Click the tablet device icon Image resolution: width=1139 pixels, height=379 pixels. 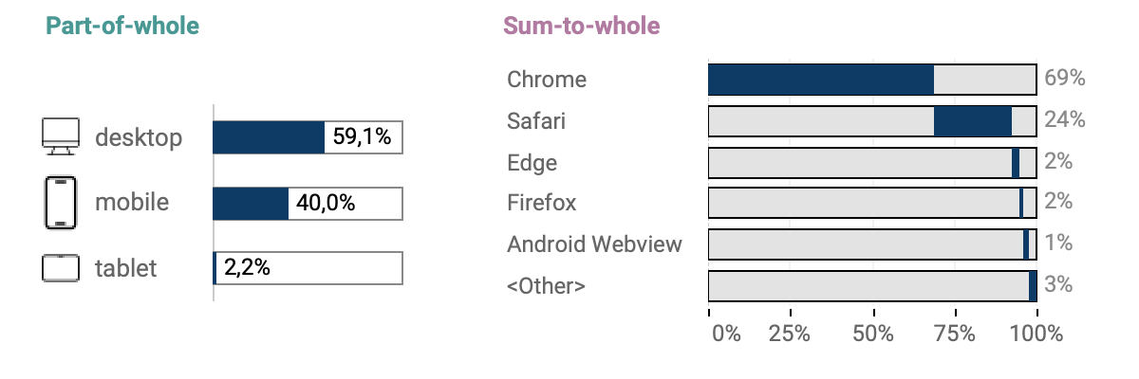click(x=60, y=268)
